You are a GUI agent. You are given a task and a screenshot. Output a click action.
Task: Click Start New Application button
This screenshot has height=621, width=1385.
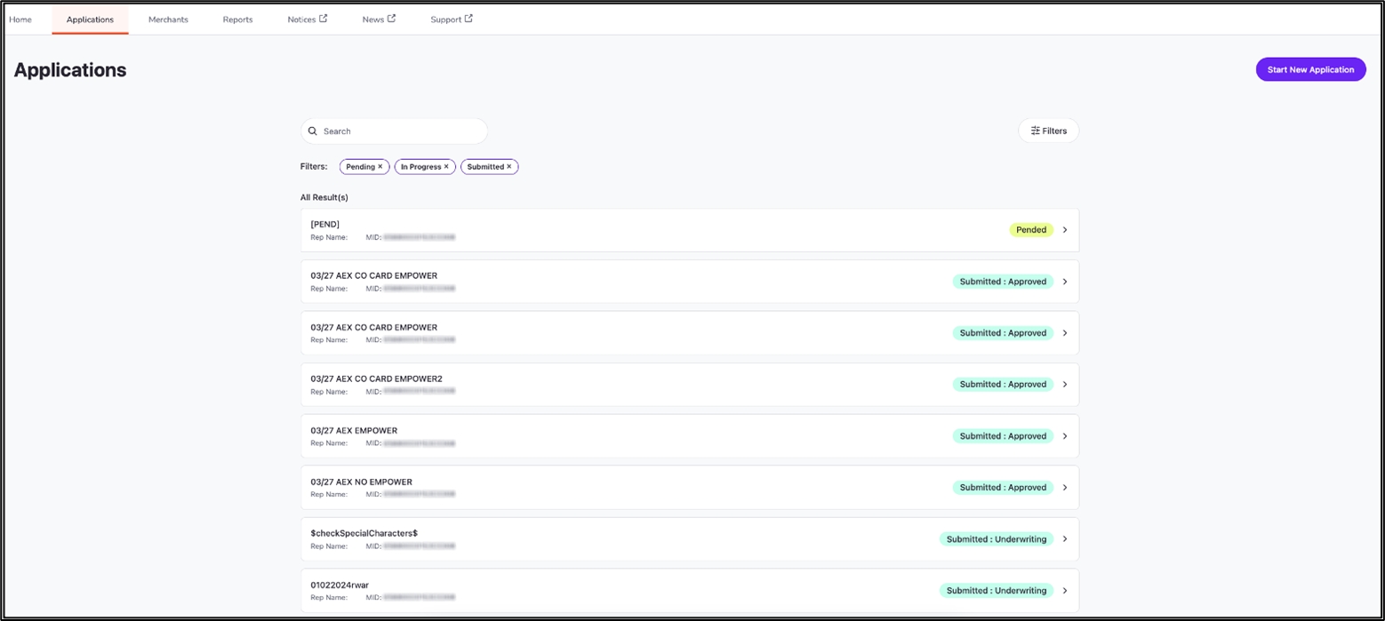click(x=1310, y=69)
